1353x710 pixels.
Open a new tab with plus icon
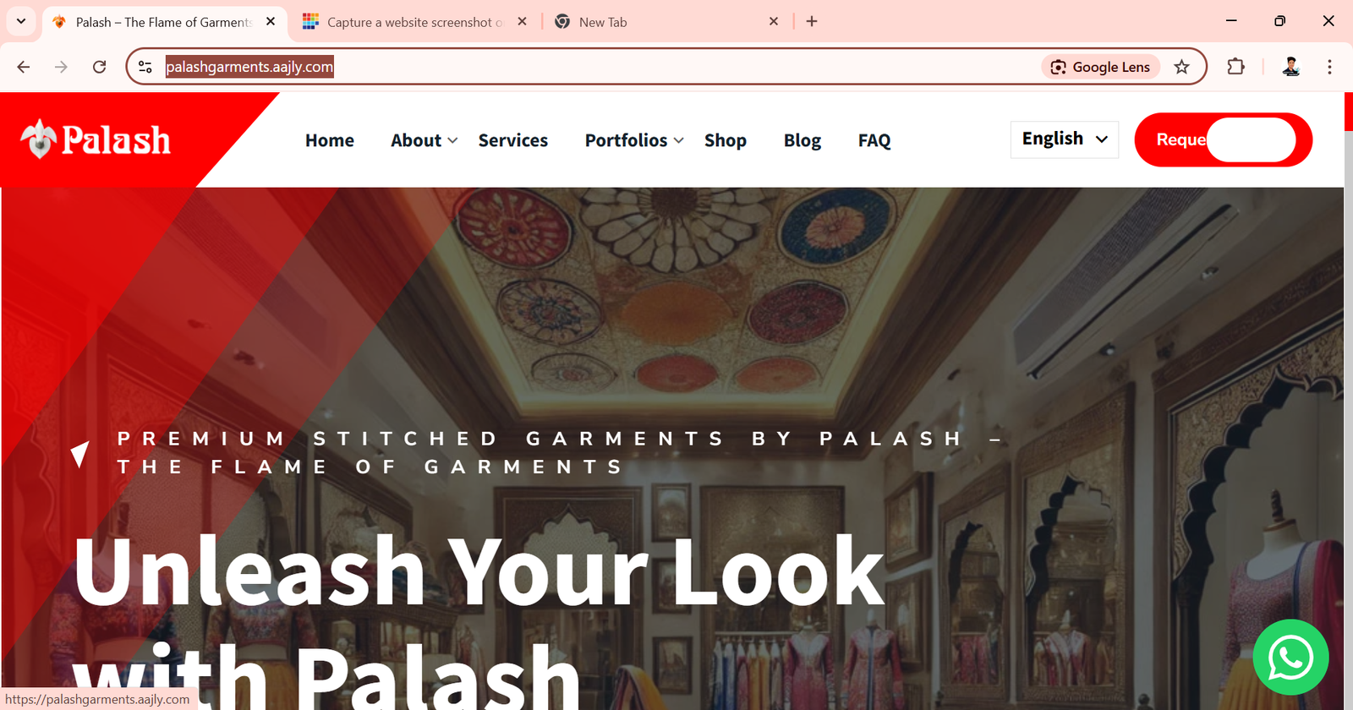tap(812, 21)
